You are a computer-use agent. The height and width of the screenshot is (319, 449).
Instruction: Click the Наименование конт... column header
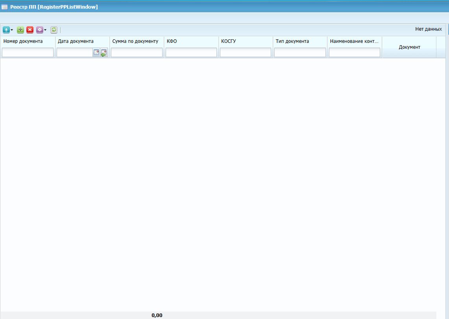click(x=354, y=41)
